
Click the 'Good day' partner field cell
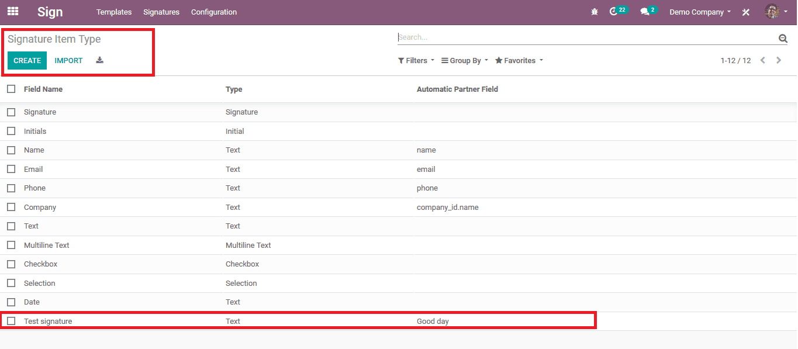tap(433, 322)
